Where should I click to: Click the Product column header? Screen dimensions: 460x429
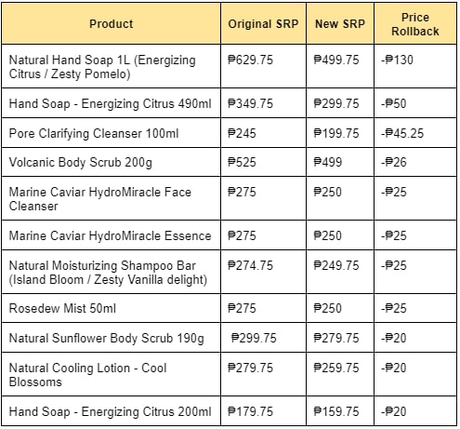[111, 23]
